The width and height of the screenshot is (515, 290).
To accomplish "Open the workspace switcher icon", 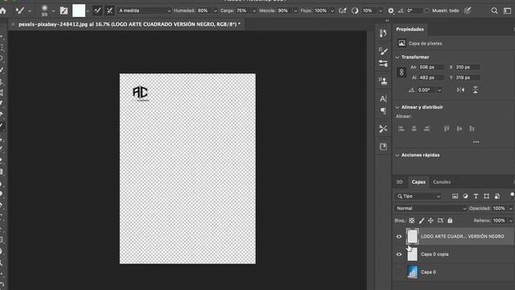I will [x=507, y=10].
